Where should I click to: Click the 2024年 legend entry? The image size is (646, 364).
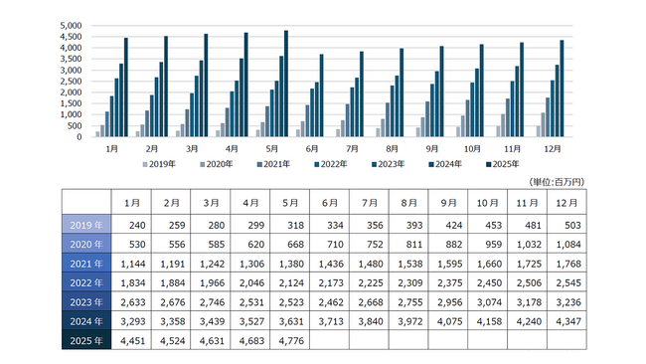(445, 164)
